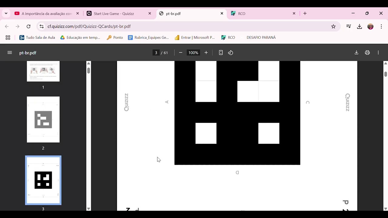Open browser downloads icon

(360, 27)
